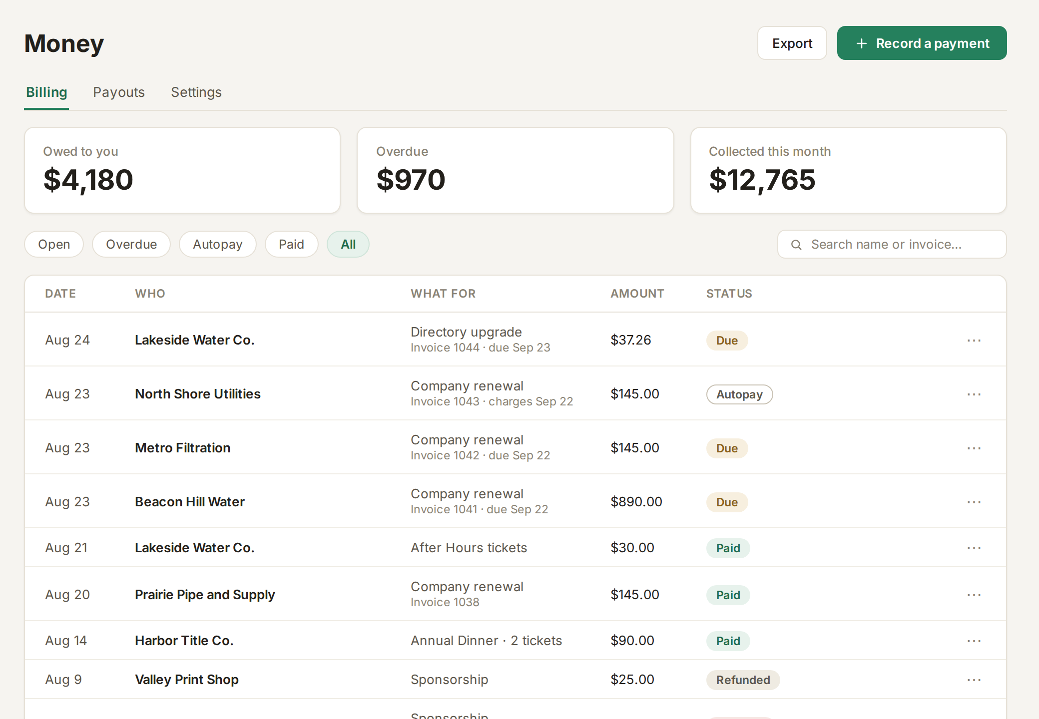Click the $890.00 amount cell
This screenshot has width=1039, height=719.
coord(636,502)
